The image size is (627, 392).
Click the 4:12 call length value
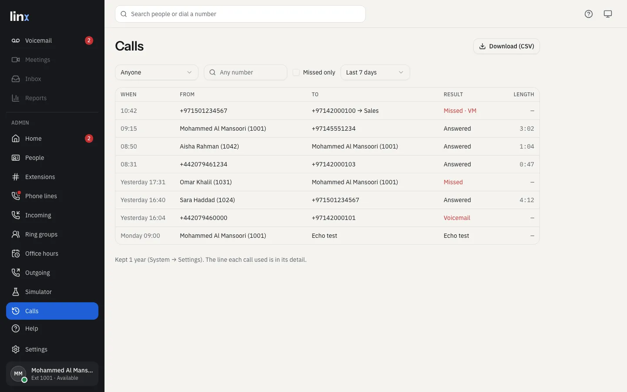pyautogui.click(x=527, y=200)
